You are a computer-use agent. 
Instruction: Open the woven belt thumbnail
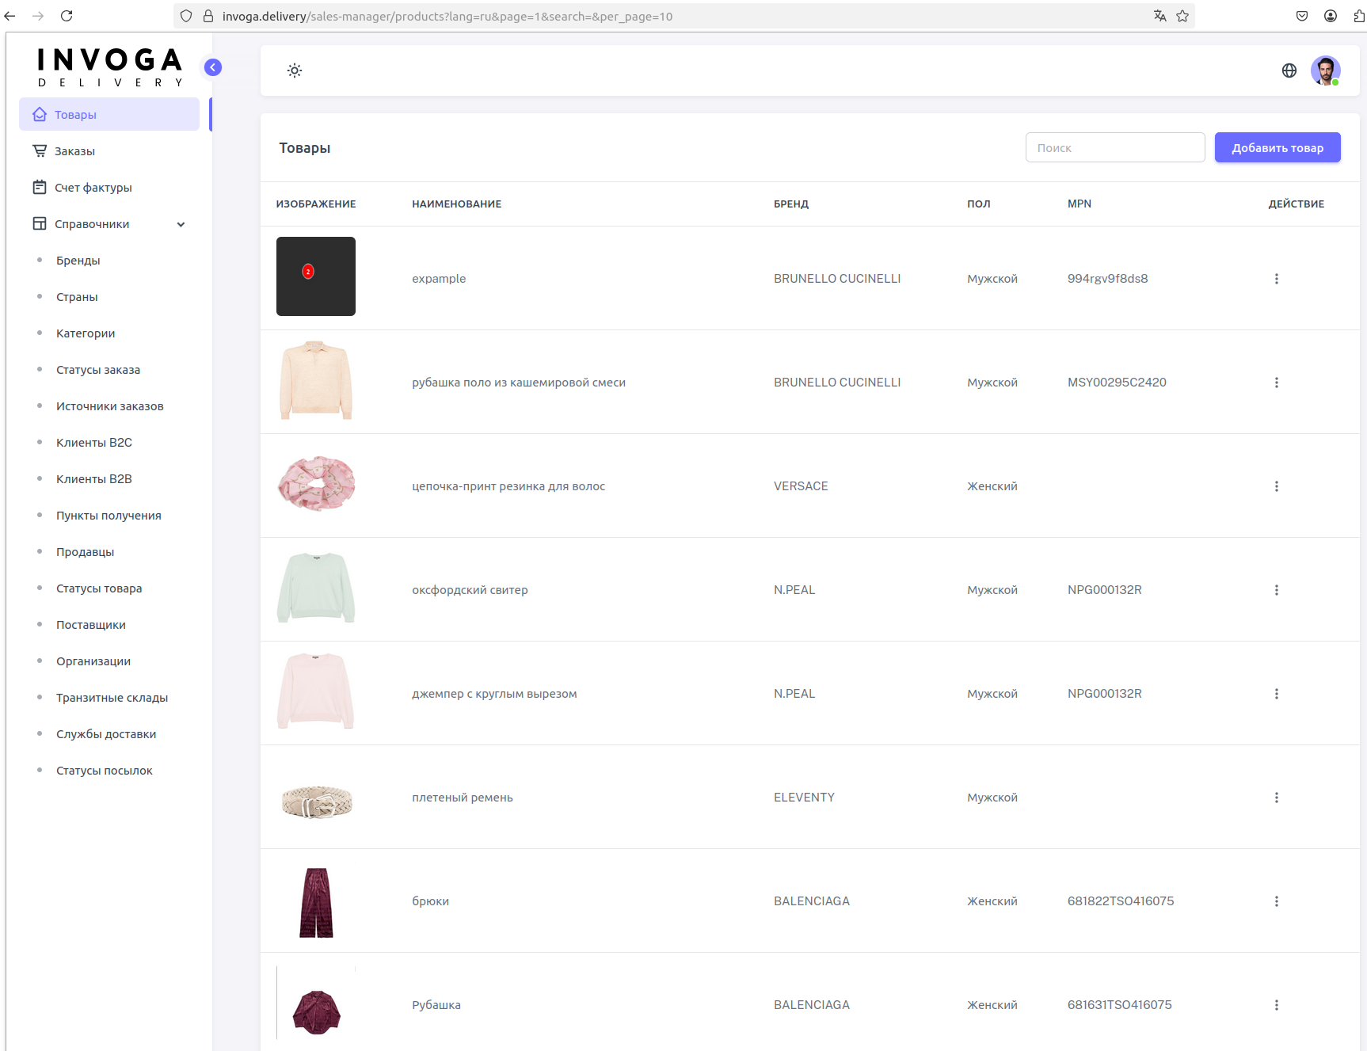pyautogui.click(x=317, y=802)
